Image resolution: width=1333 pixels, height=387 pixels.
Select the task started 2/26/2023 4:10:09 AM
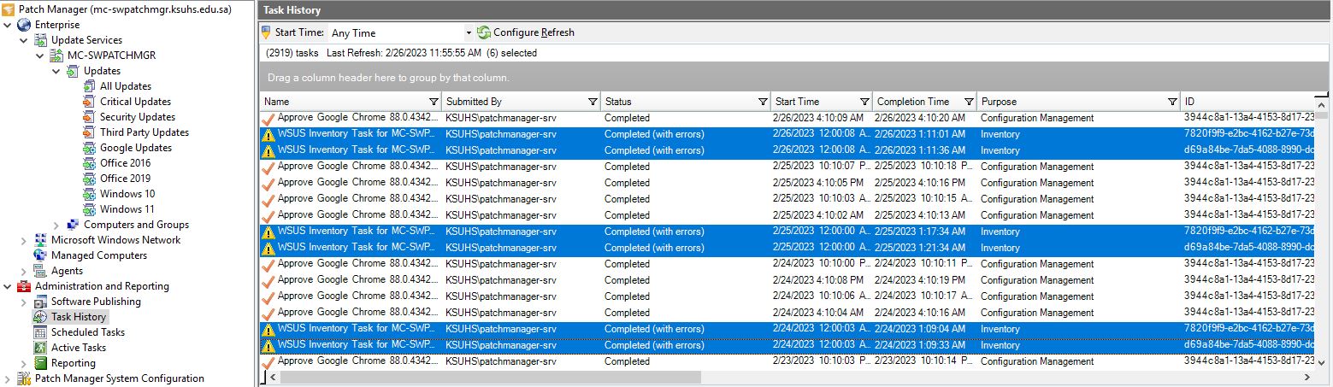pyautogui.click(x=788, y=118)
